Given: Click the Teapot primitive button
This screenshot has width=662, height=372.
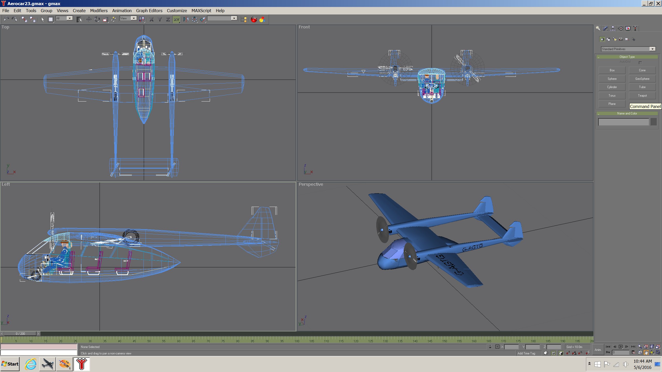Looking at the screenshot, I should point(642,96).
